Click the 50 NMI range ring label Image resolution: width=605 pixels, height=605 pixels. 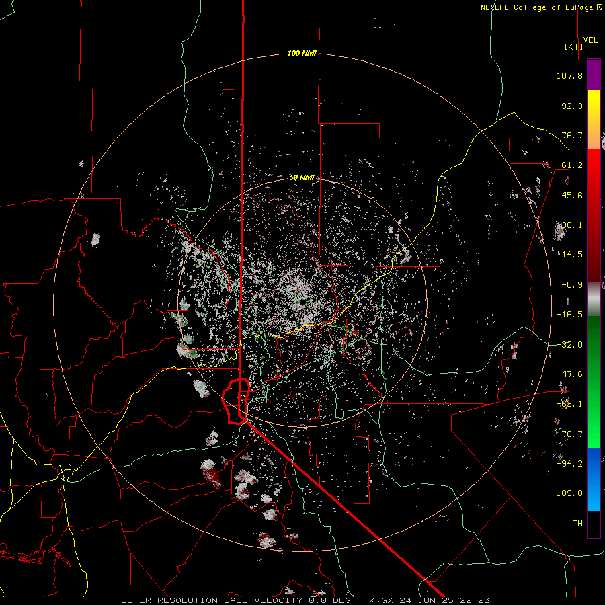pos(302,177)
